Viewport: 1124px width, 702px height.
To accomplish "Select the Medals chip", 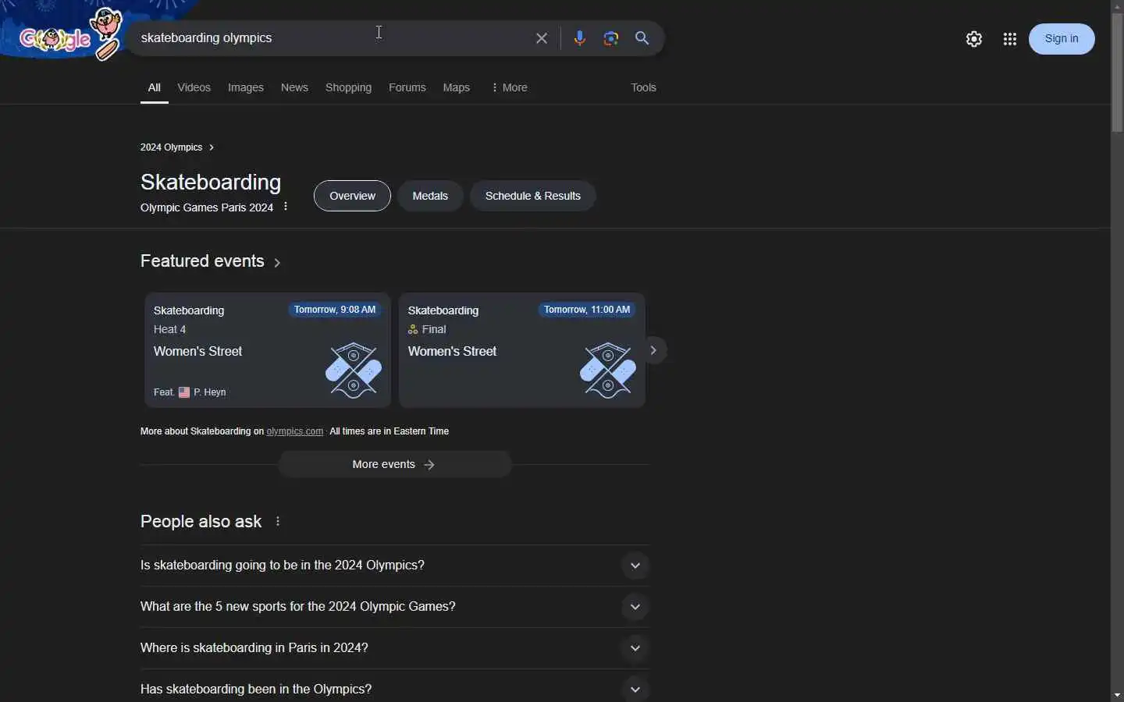I will (431, 196).
